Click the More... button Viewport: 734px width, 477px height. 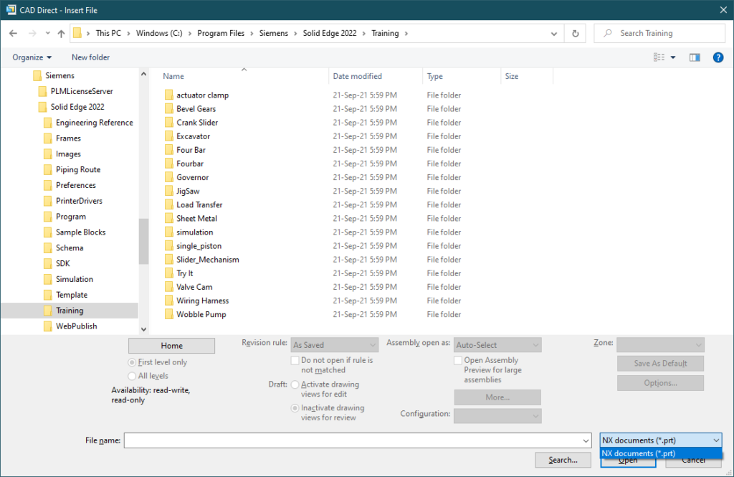point(497,397)
